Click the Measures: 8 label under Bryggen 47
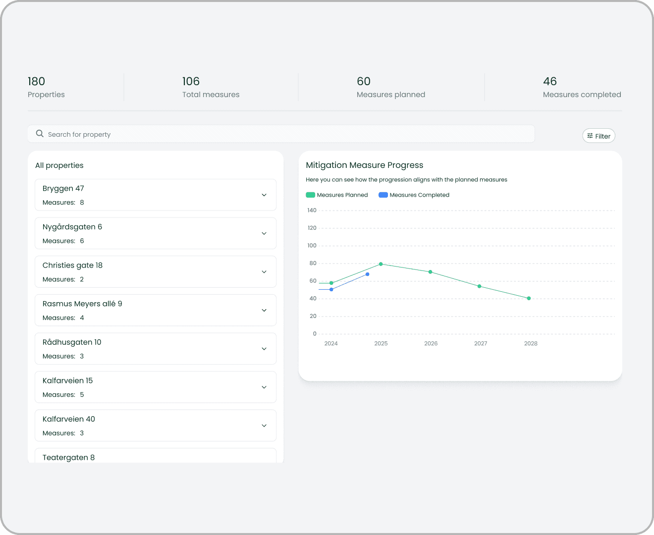This screenshot has width=654, height=535. (63, 203)
